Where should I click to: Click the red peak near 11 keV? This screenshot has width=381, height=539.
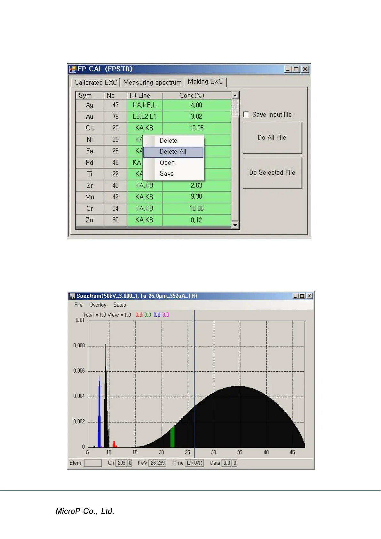coord(114,444)
